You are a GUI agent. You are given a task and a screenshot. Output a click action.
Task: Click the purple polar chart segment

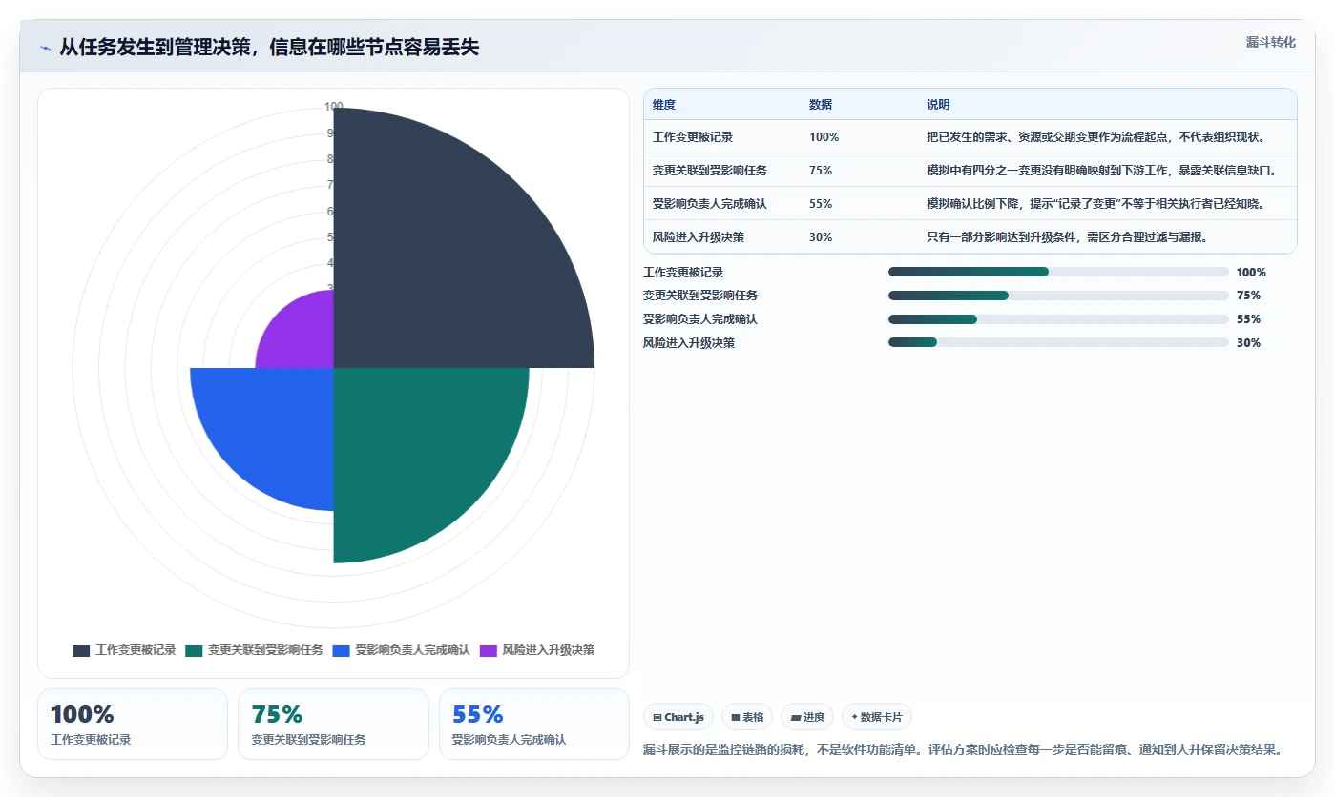coord(305,338)
